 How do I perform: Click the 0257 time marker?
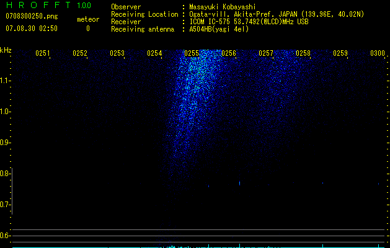pos(266,53)
